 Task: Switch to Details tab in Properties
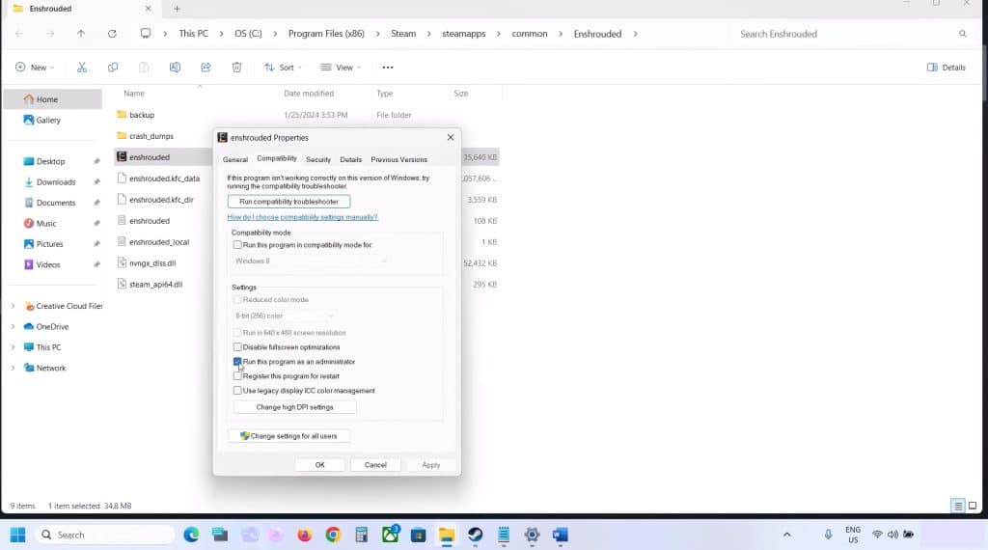351,159
